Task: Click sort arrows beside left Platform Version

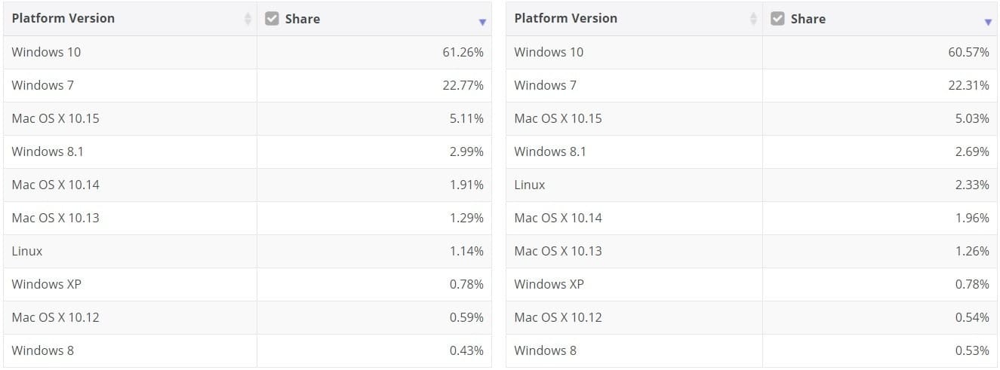Action: point(248,19)
